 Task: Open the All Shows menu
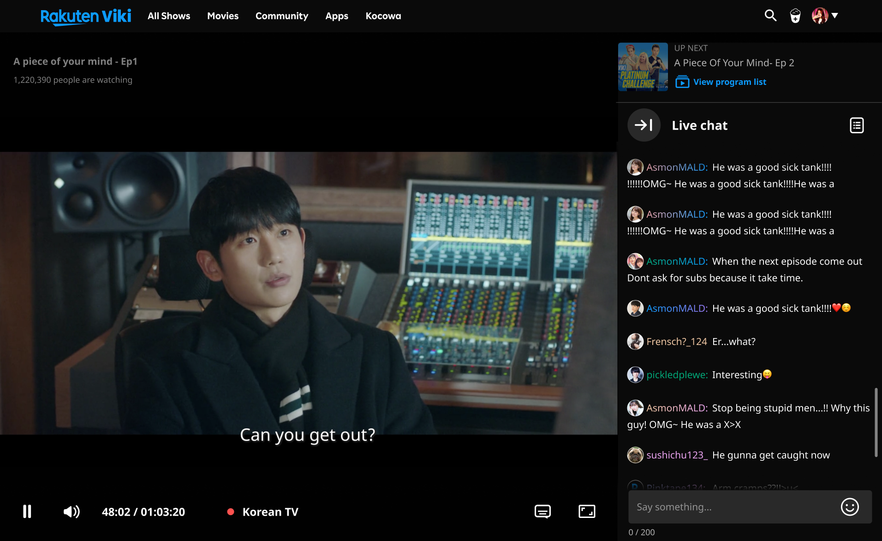pos(169,16)
